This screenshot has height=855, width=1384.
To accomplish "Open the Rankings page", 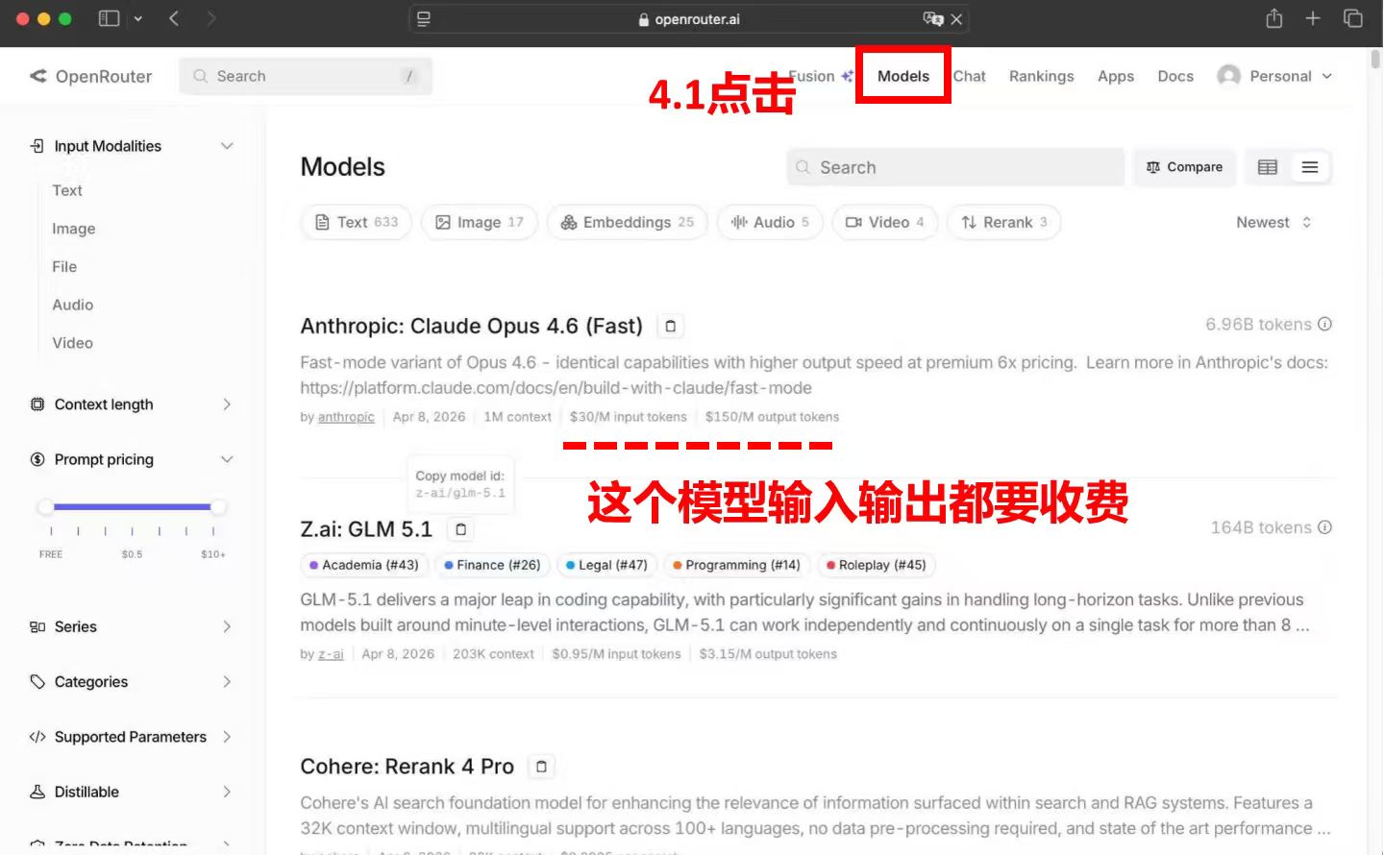I will [x=1041, y=76].
